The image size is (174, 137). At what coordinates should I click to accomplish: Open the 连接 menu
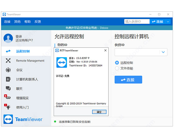pyautogui.click(x=7, y=22)
